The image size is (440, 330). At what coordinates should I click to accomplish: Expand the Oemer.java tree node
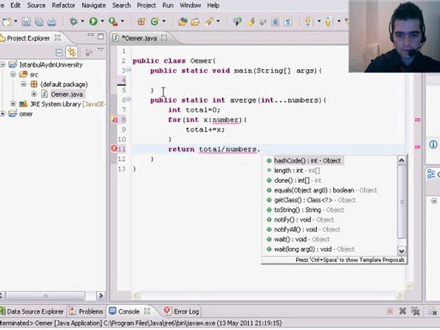pos(34,94)
